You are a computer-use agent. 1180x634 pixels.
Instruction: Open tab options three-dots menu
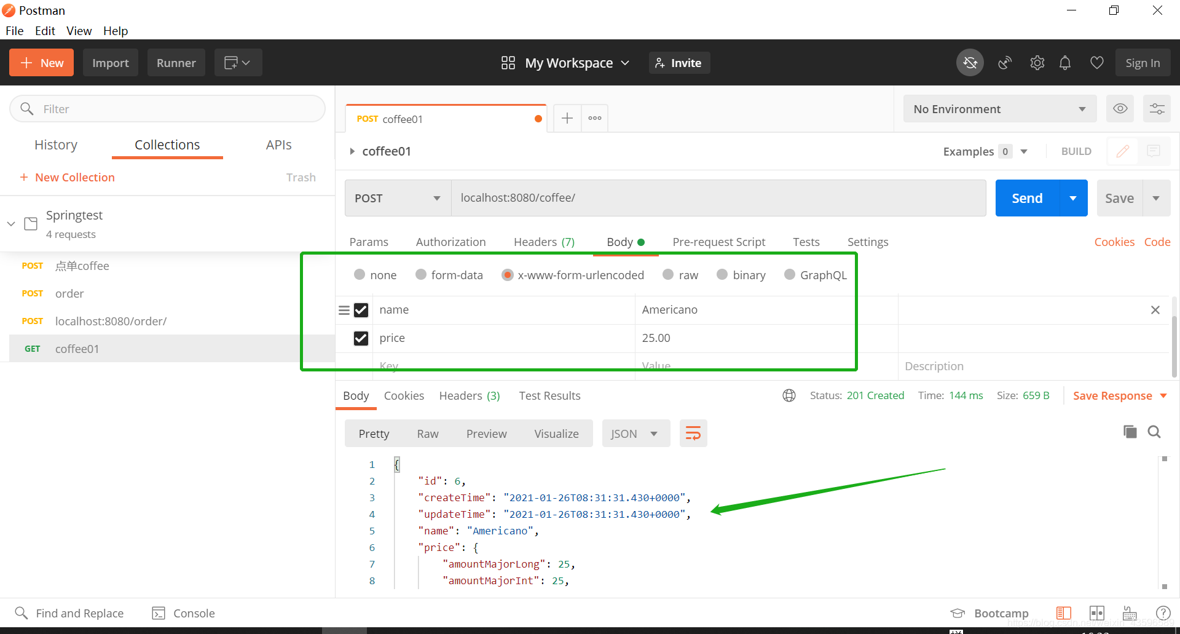(x=595, y=118)
